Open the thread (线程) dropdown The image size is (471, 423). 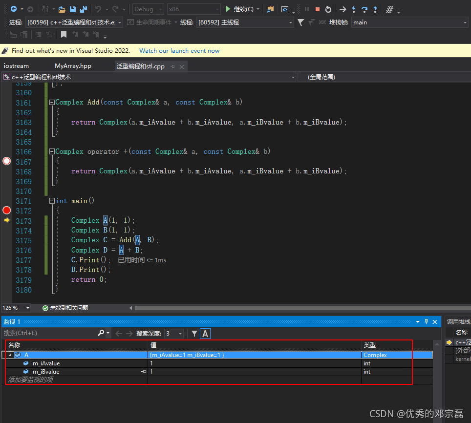245,22
